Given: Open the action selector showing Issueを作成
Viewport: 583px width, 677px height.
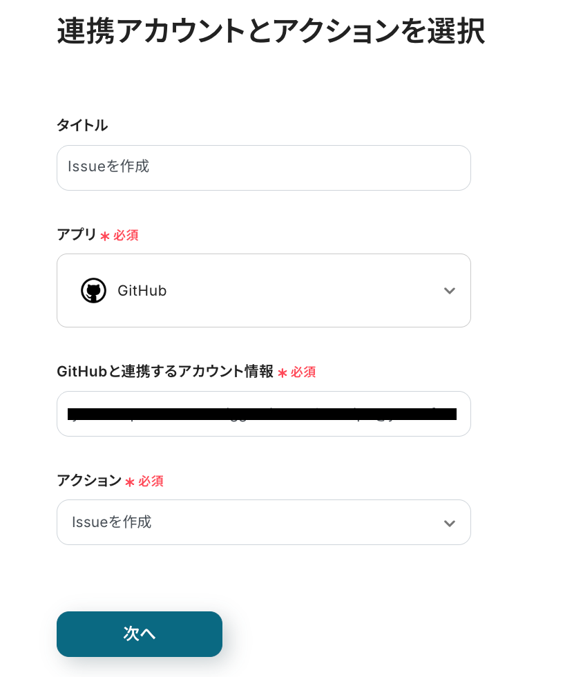Looking at the screenshot, I should tap(262, 522).
